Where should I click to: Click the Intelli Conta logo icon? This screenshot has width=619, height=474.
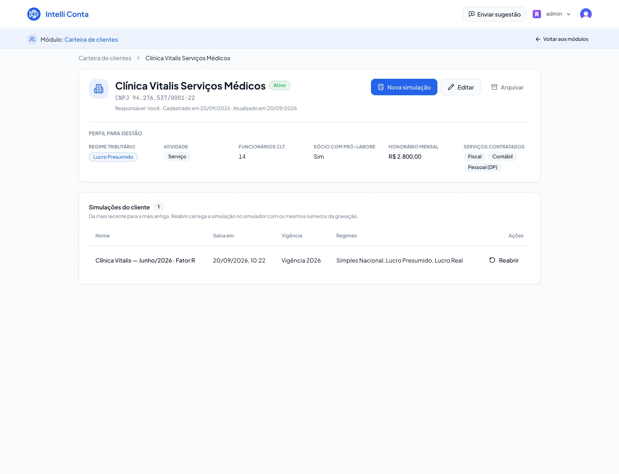34,14
